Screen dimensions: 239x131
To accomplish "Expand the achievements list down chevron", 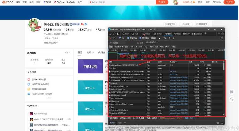I will click(49, 98).
